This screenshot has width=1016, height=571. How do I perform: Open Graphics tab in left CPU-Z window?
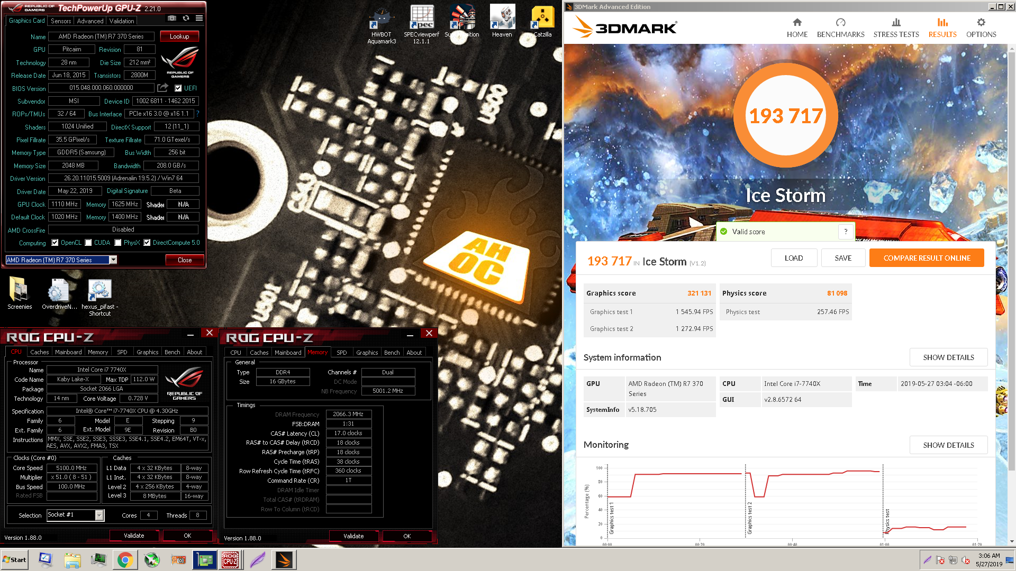[147, 352]
